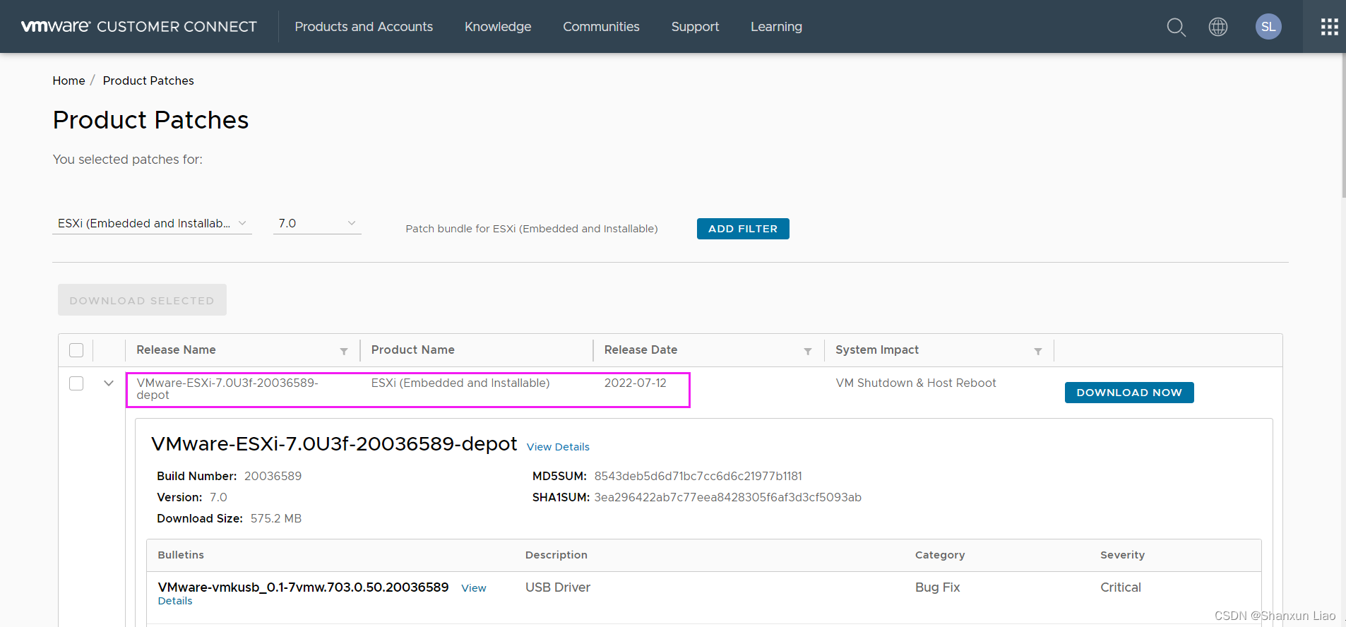Click the 2022-07-12 release date cell
This screenshot has height=627, width=1346.
(635, 383)
